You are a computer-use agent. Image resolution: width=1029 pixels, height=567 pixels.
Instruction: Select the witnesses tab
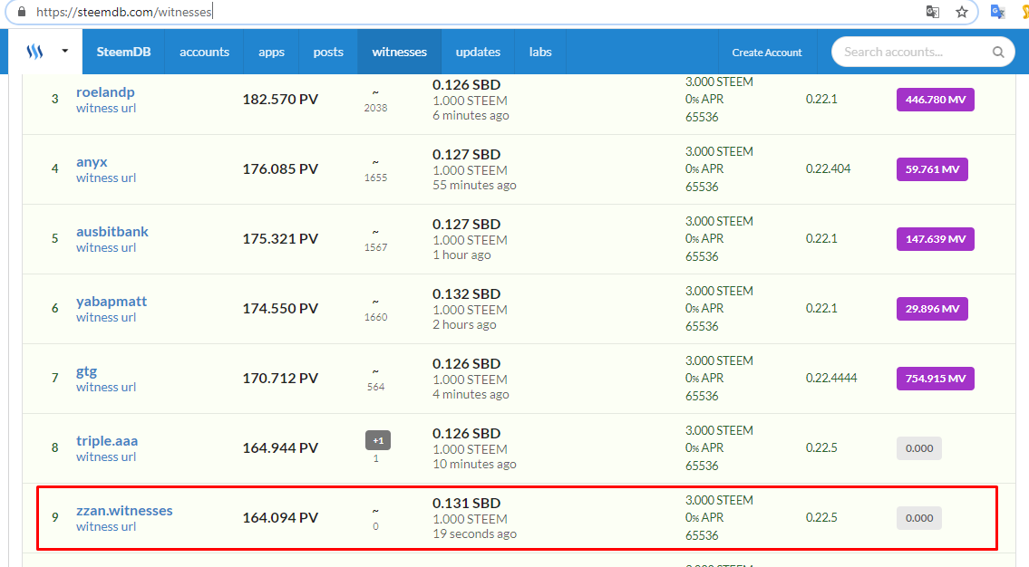399,52
